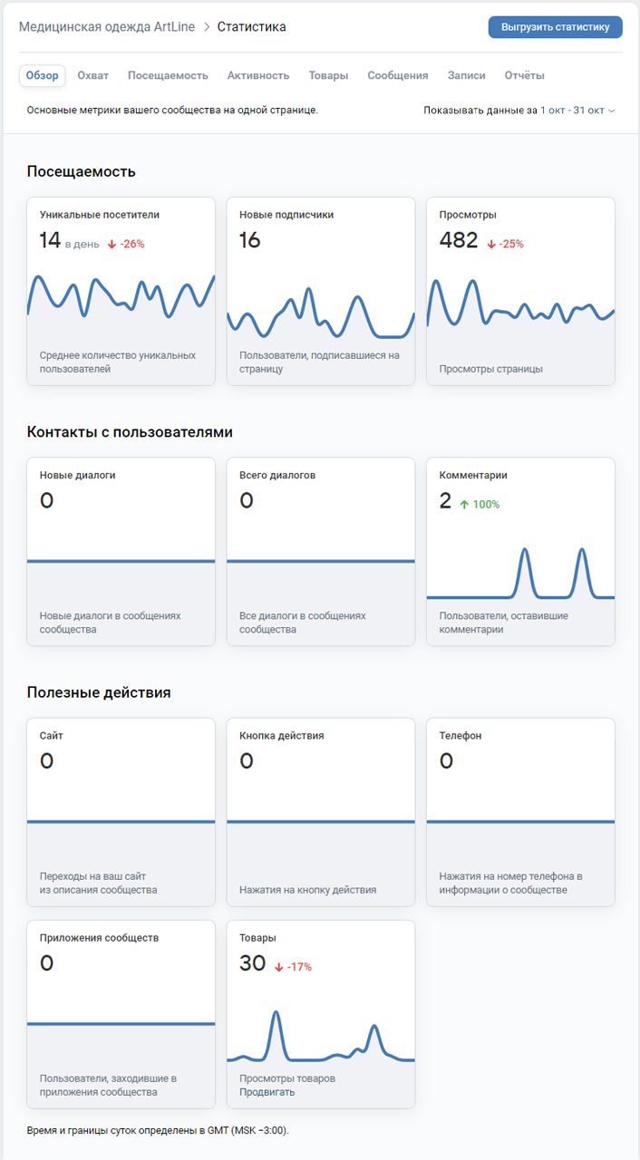
Task: Click the red down arrow beside -26%
Action: (112, 244)
